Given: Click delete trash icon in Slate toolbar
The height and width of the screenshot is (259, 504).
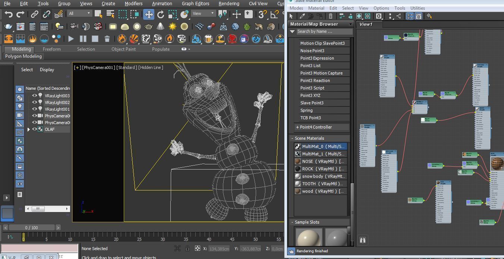Looking at the screenshot, I should [x=331, y=16].
